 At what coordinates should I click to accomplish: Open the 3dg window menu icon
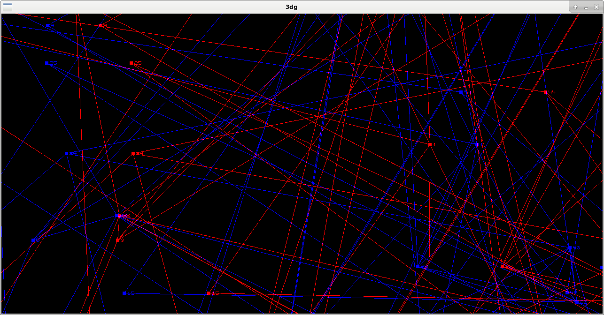pyautogui.click(x=8, y=7)
